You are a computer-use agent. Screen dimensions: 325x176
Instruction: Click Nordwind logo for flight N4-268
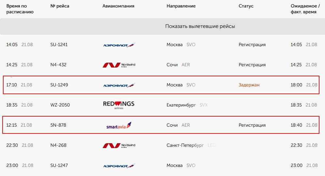tap(119, 145)
